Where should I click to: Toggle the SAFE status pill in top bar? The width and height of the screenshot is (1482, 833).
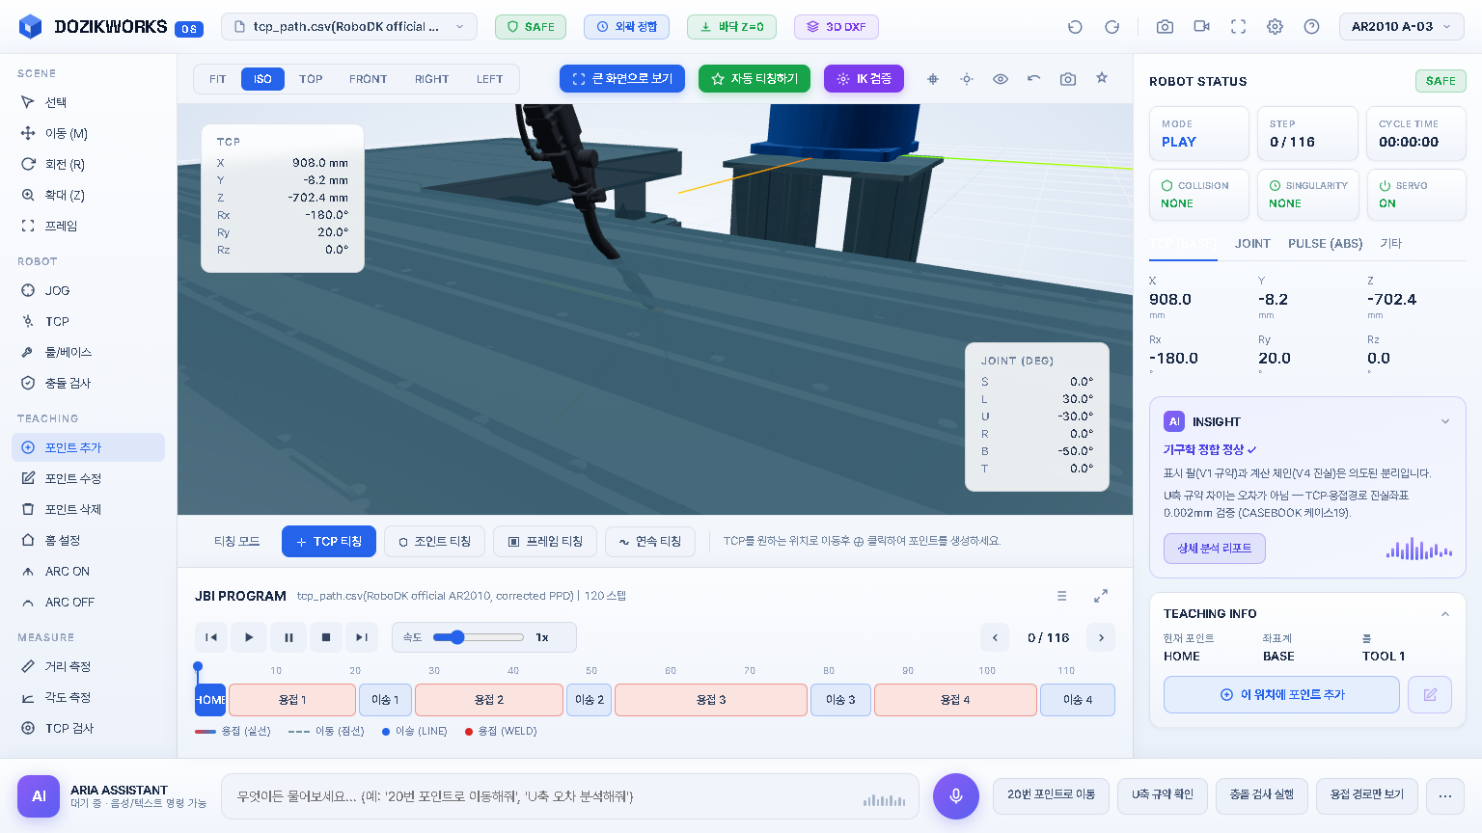point(531,27)
